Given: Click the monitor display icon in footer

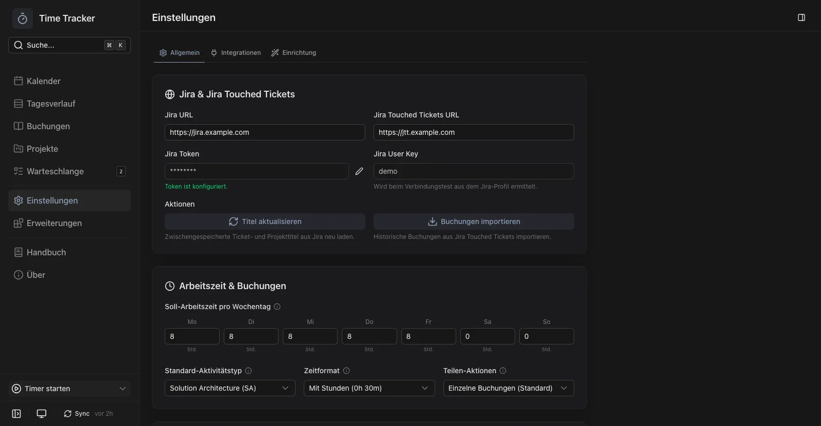Looking at the screenshot, I should click(x=42, y=414).
